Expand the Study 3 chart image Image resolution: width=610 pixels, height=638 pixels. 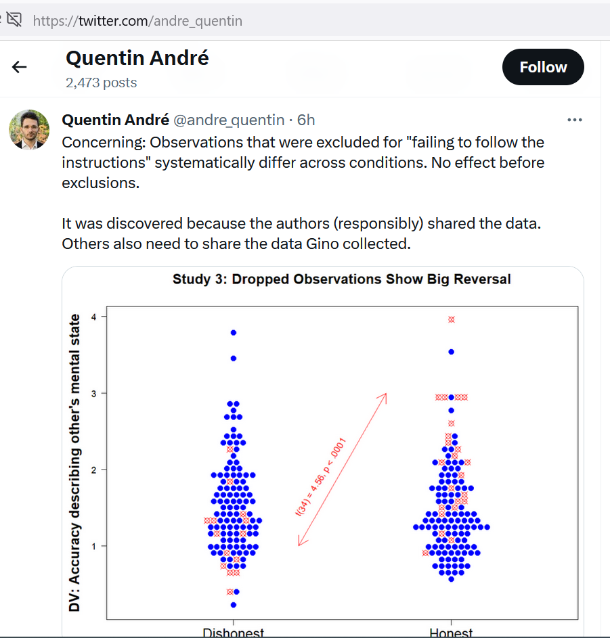tap(323, 452)
